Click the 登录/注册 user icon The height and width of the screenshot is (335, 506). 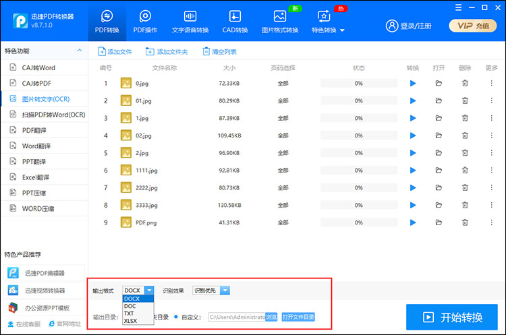392,26
